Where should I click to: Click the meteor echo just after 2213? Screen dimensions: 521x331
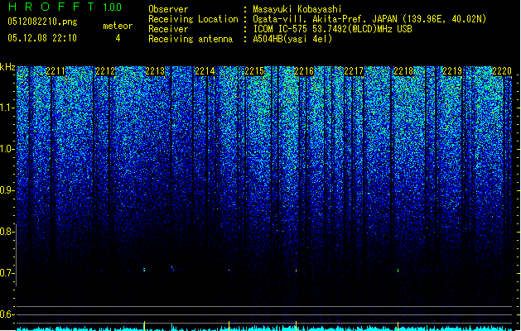click(172, 268)
